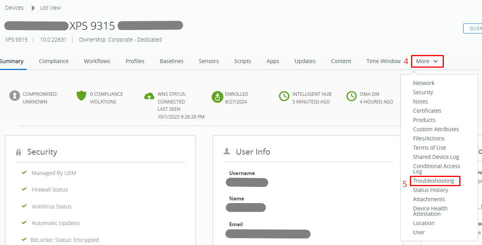The width and height of the screenshot is (482, 245).
Task: Expand the More dropdown menu
Action: [427, 61]
